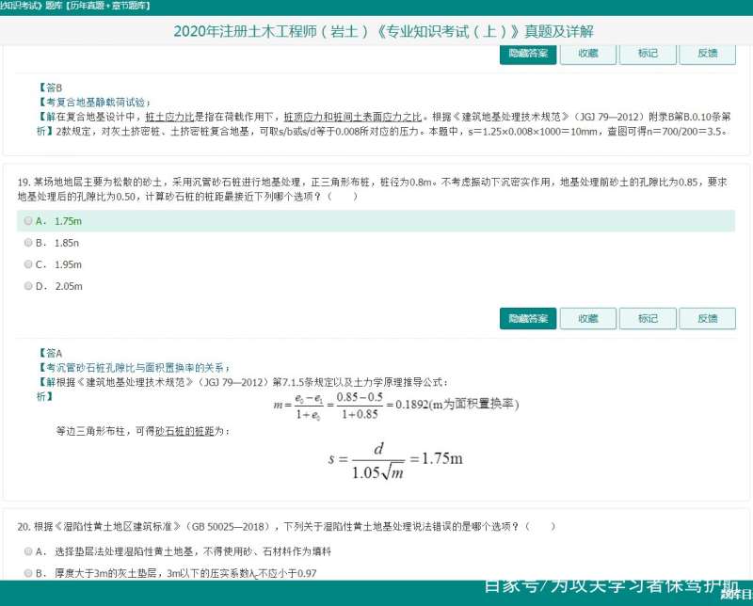
Task: Click the second 标记 button
Action: point(648,318)
